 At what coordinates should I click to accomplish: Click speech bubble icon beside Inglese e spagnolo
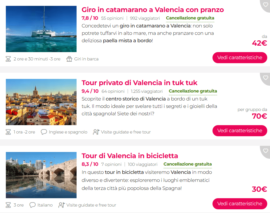(x=44, y=132)
